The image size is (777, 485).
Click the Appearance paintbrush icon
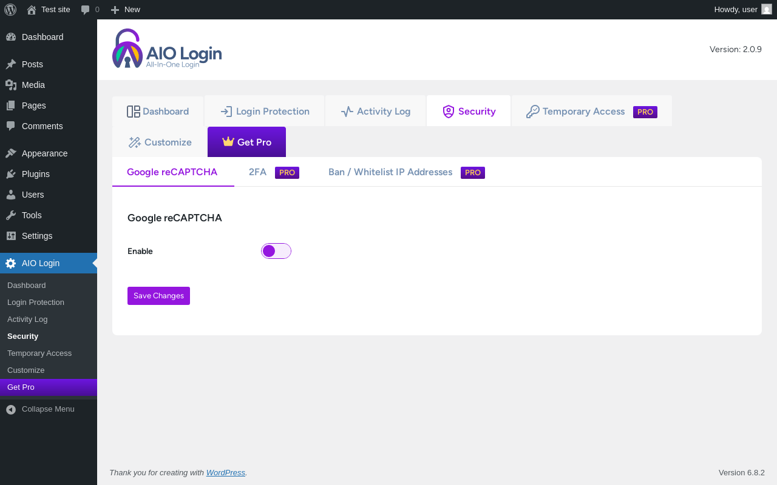(x=11, y=153)
